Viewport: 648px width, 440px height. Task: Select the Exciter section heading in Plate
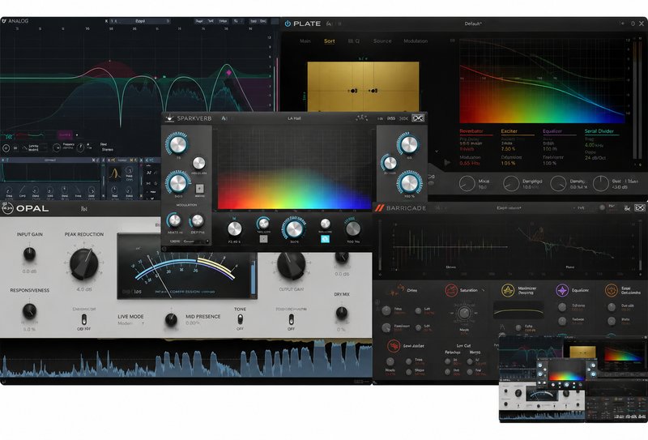(x=509, y=131)
